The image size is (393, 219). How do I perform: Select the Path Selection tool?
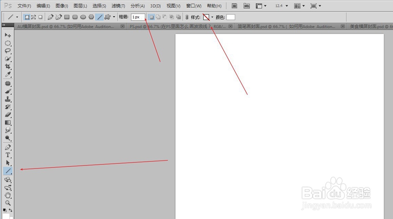8,163
